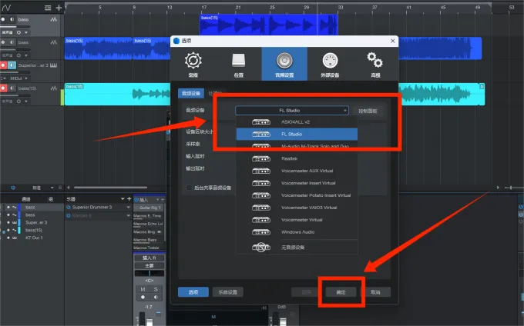
Task: Cancel the dialog with 取消
Action: coord(375,292)
